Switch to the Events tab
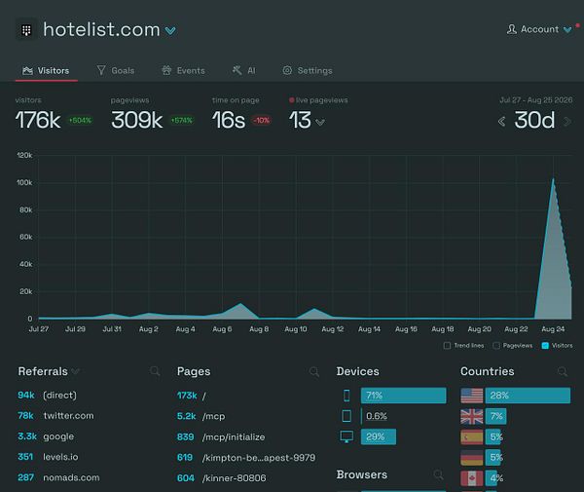Image resolution: width=584 pixels, height=492 pixels. 183,70
